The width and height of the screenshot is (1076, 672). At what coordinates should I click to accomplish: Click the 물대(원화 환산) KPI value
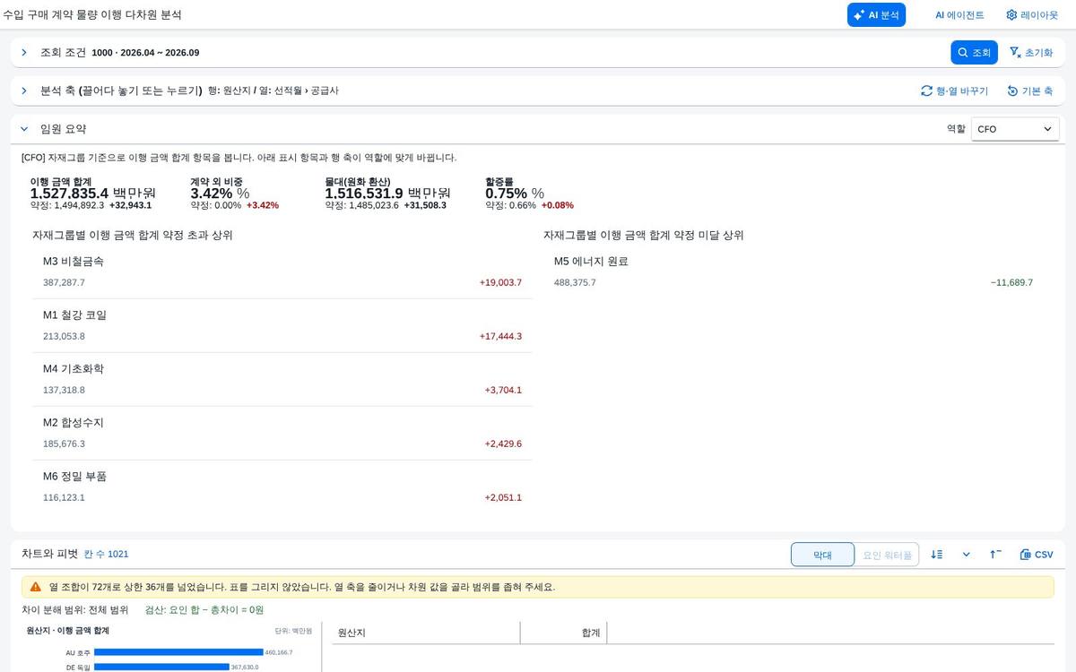click(x=387, y=193)
